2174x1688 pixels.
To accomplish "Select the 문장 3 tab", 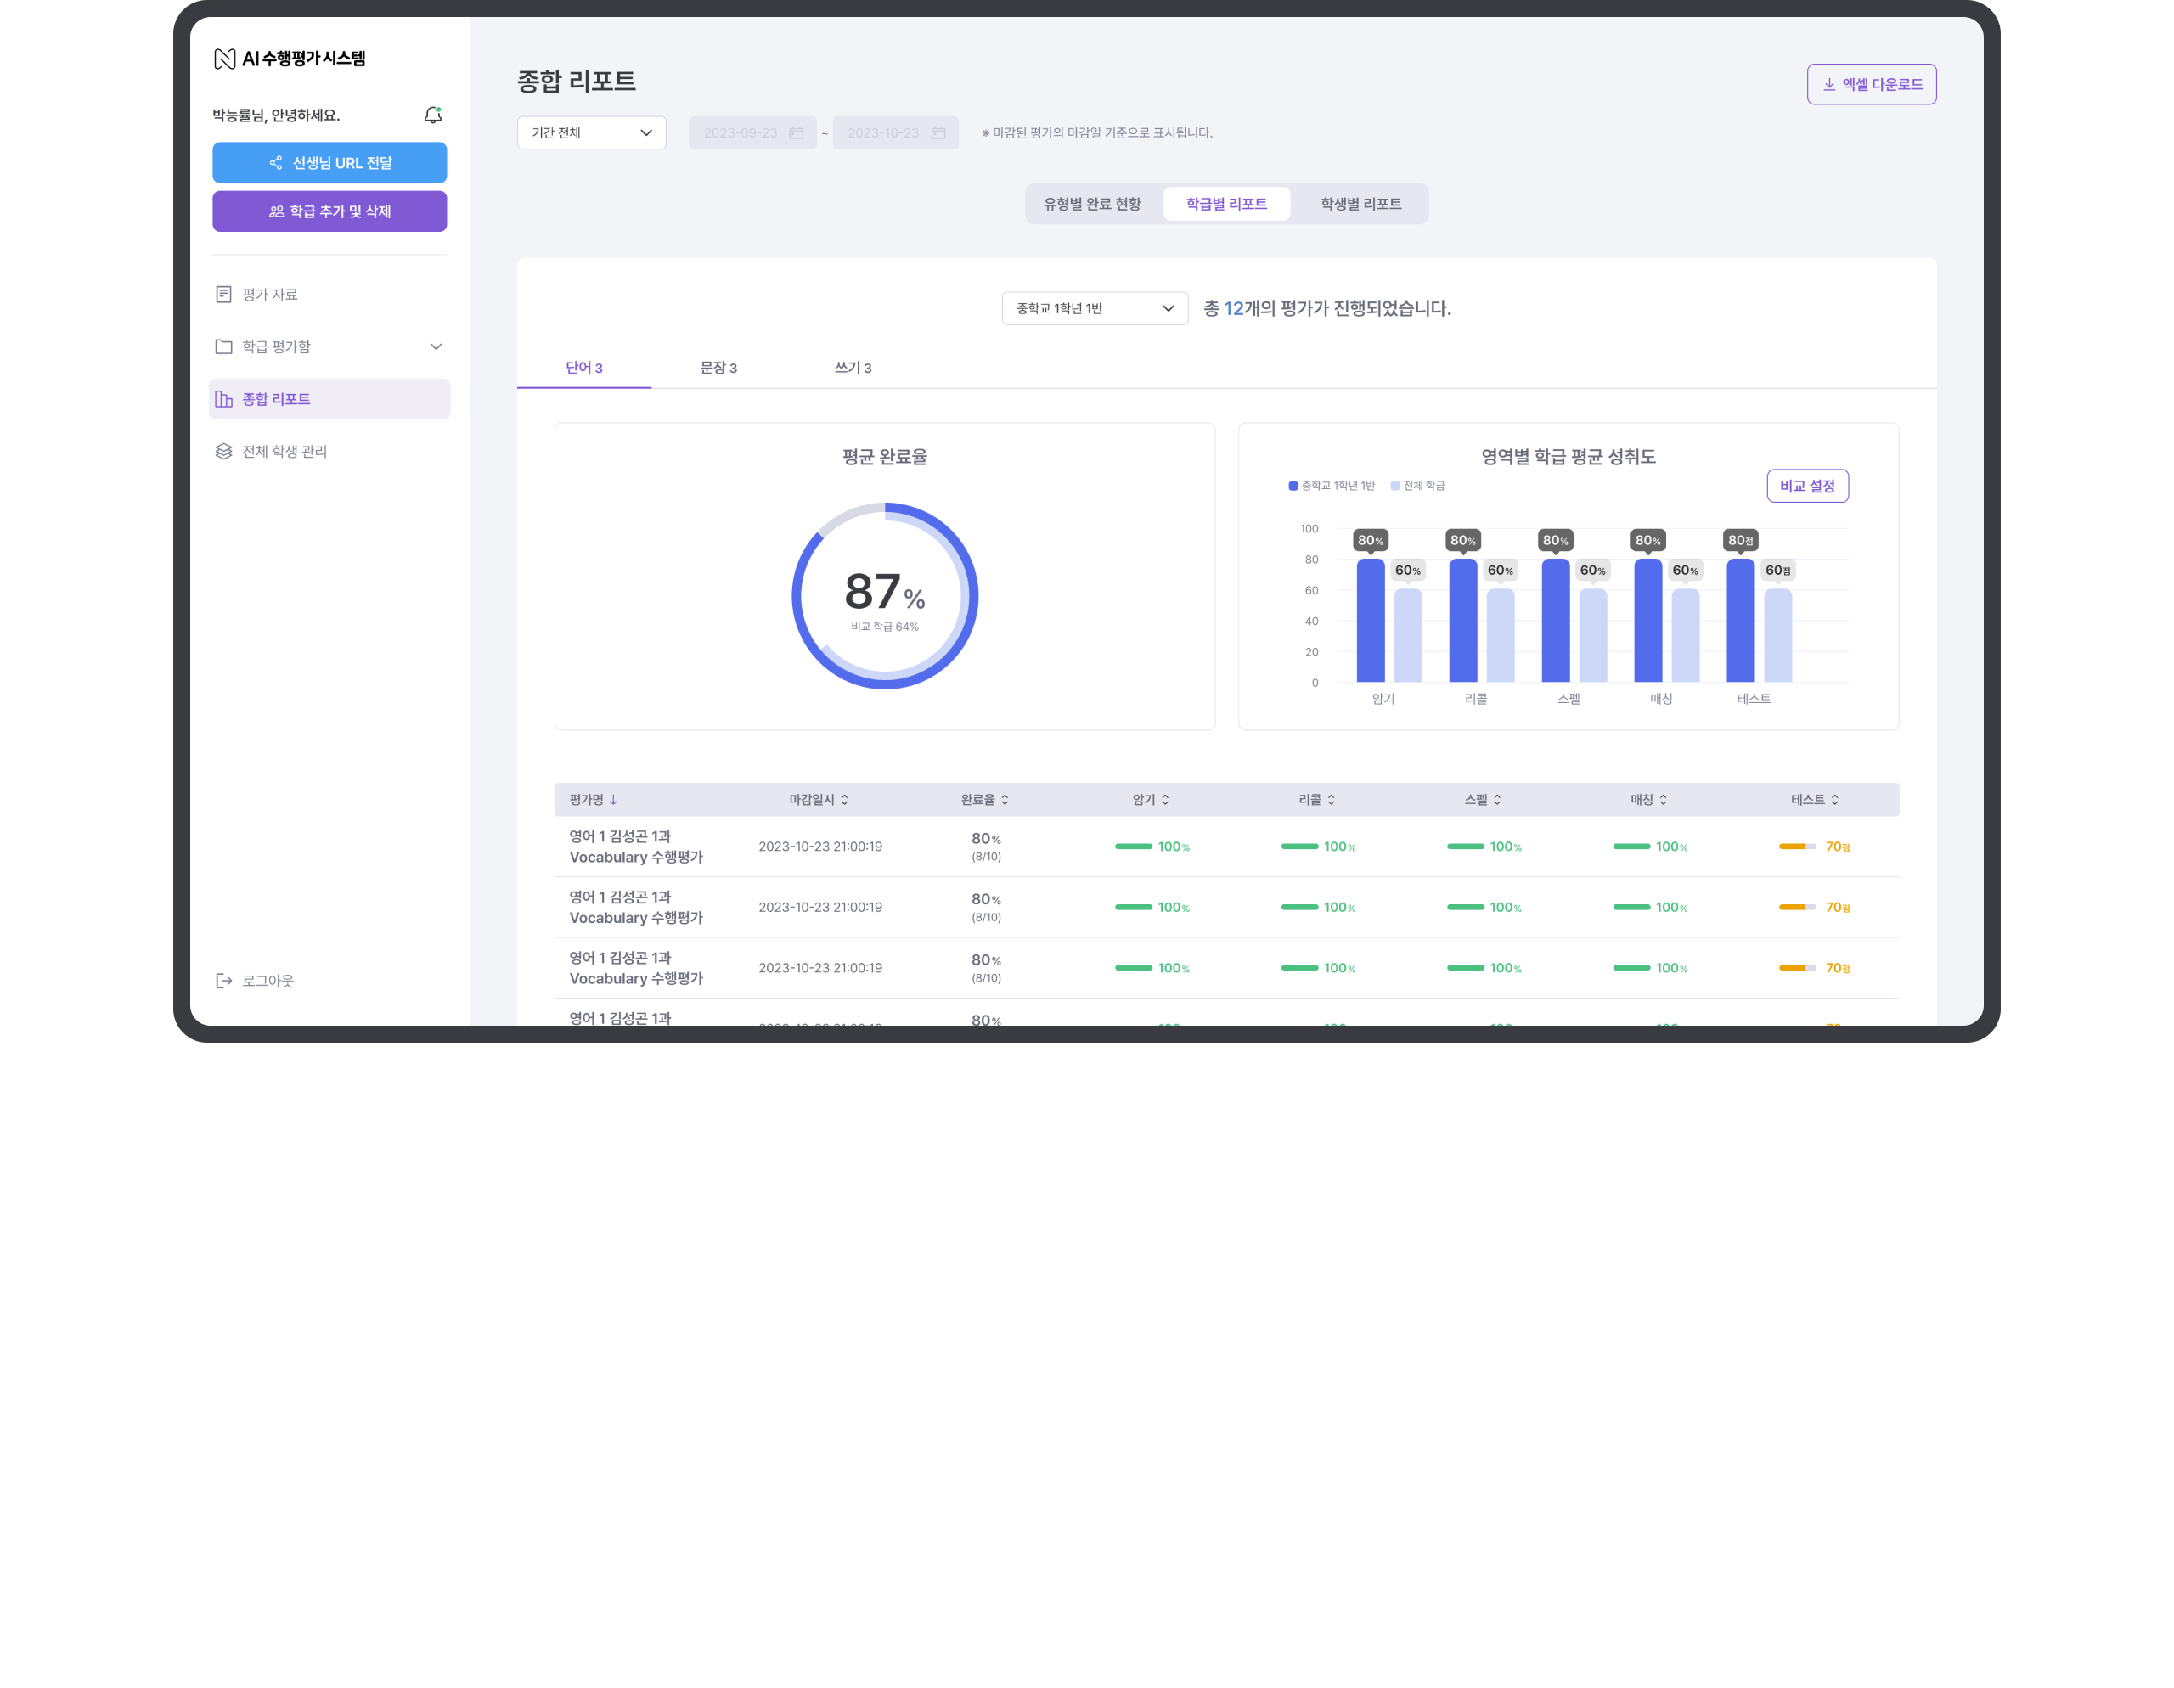I will (x=718, y=368).
